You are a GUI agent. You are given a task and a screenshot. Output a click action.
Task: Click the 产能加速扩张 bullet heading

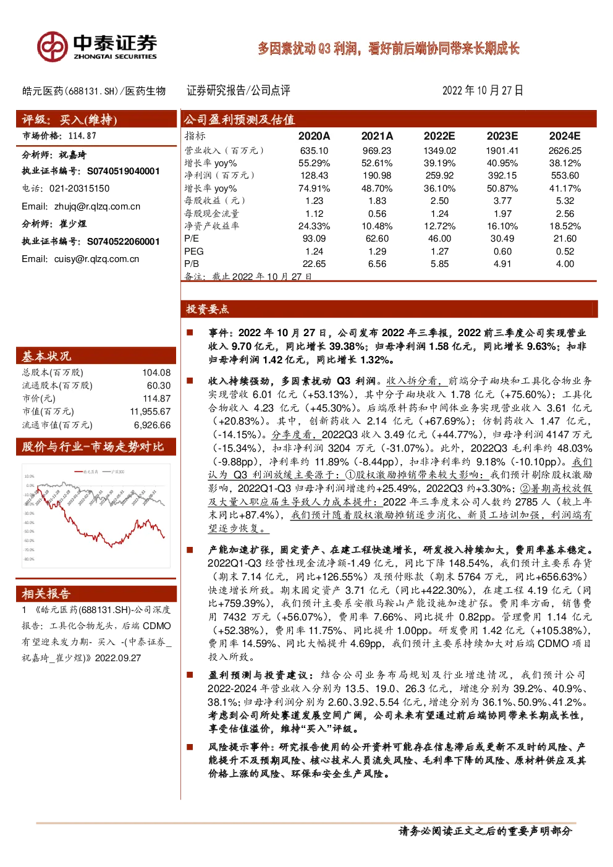point(400,550)
